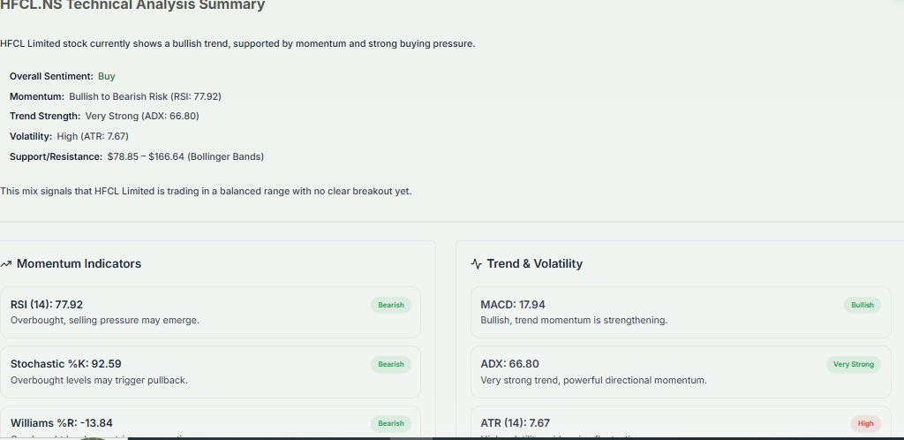Click 'Overbought, selling pressure may emerge.' description
Image resolution: width=904 pixels, height=440 pixels.
(x=105, y=320)
